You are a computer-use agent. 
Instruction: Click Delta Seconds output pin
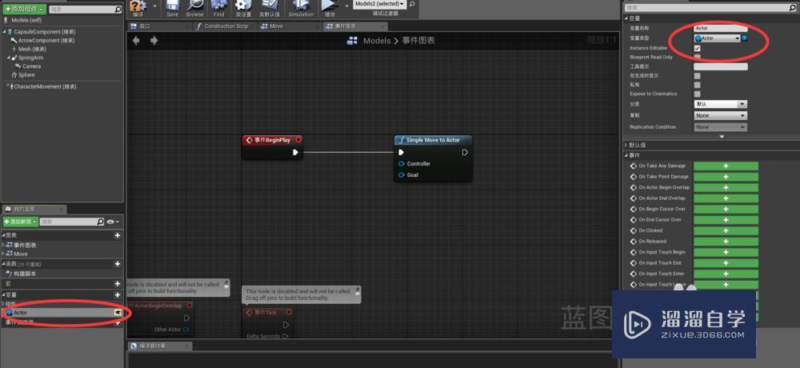286,336
